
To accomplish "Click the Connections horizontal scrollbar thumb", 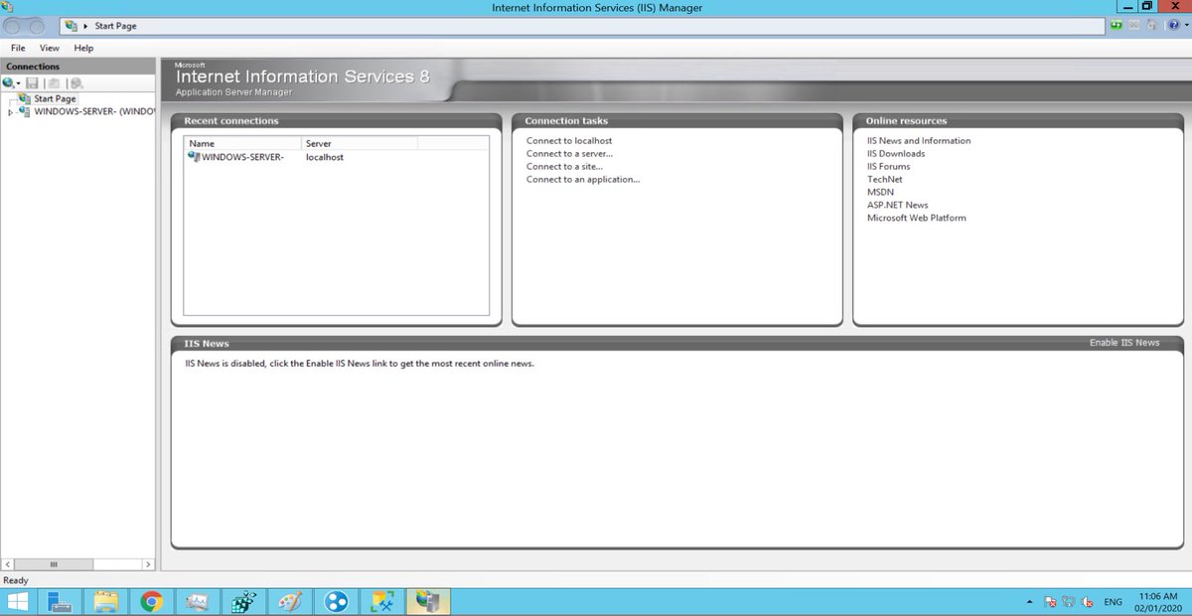I will point(54,564).
